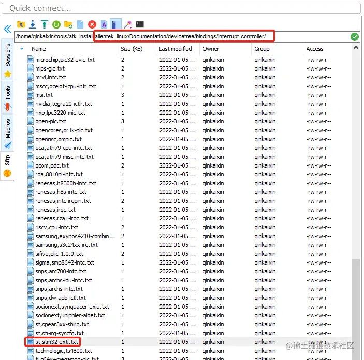
Task: Select file sifive,plic-1.0.0.txt
Action: tap(59, 254)
